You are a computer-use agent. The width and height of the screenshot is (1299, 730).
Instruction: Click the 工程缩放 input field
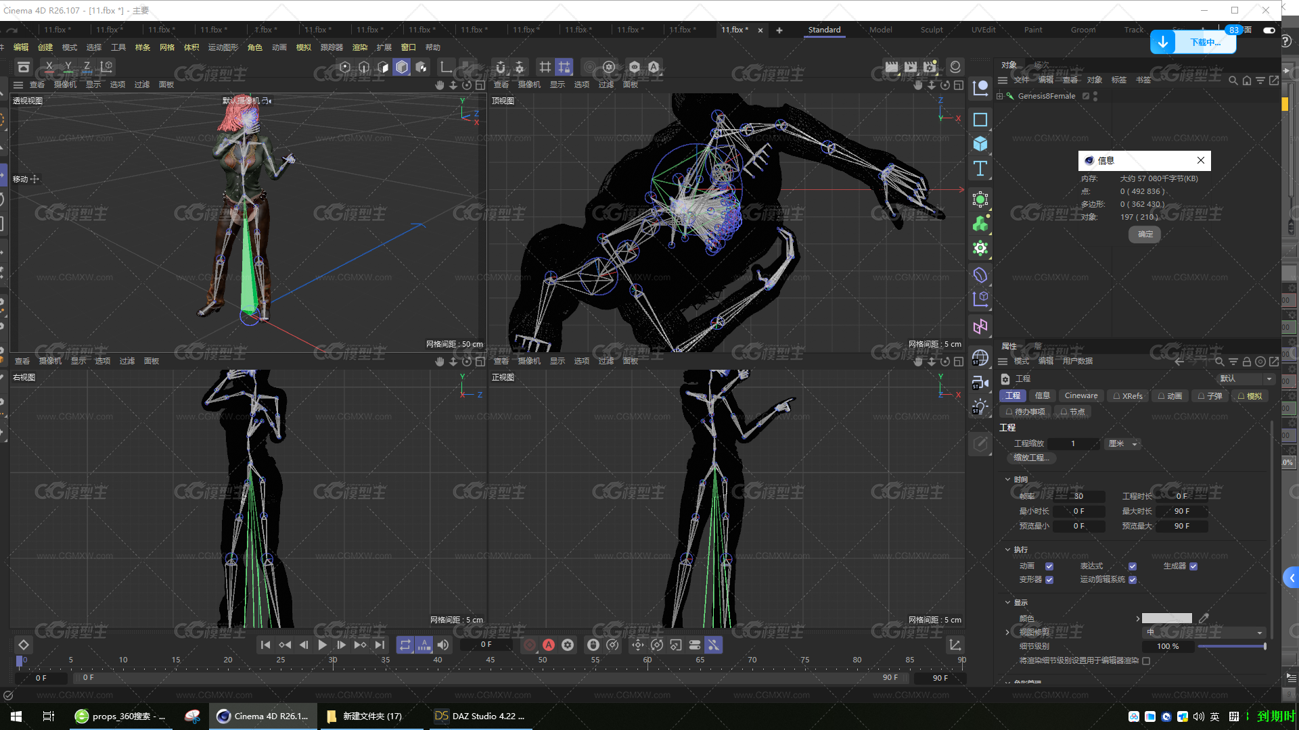click(1073, 442)
